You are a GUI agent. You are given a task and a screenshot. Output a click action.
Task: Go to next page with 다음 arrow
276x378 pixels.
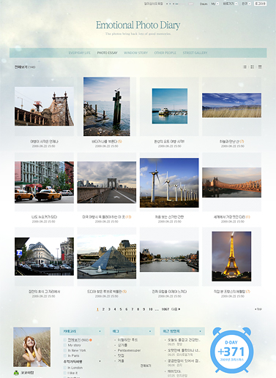(176, 309)
